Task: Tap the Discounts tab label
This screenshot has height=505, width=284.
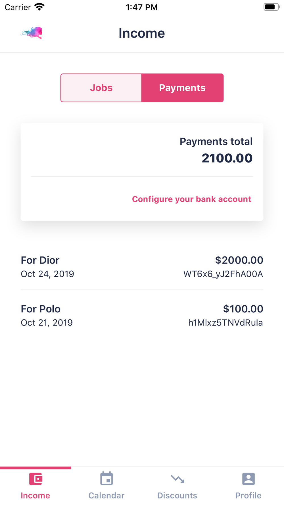Action: coord(177,496)
